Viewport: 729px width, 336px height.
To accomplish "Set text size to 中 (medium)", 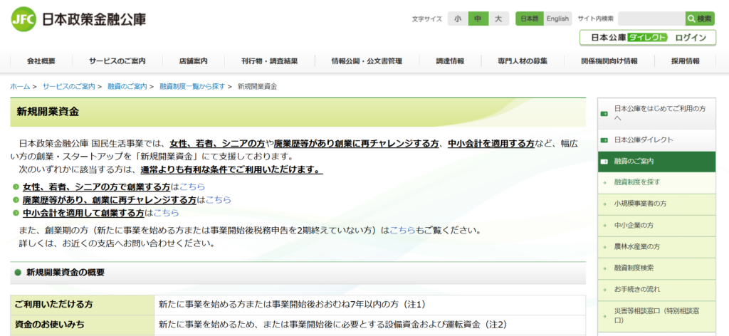I will pyautogui.click(x=478, y=19).
